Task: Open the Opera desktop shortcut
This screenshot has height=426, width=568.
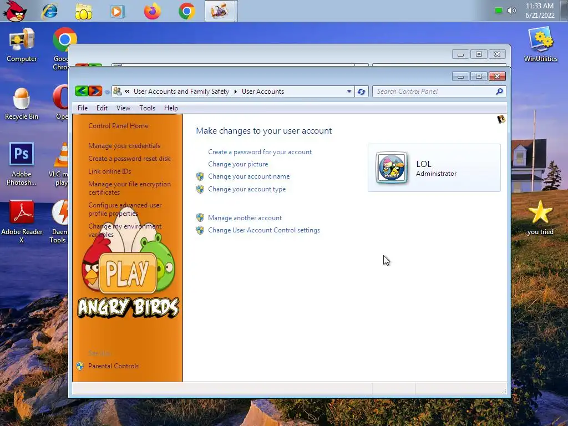Action: coord(61,103)
